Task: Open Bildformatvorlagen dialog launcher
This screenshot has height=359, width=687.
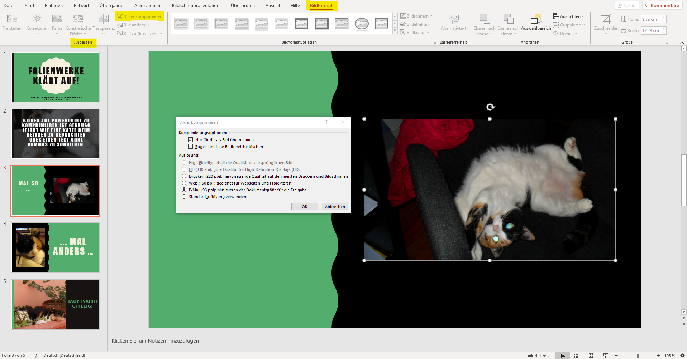Action: 434,42
